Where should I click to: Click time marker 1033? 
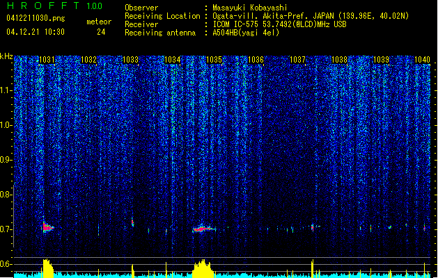point(130,60)
